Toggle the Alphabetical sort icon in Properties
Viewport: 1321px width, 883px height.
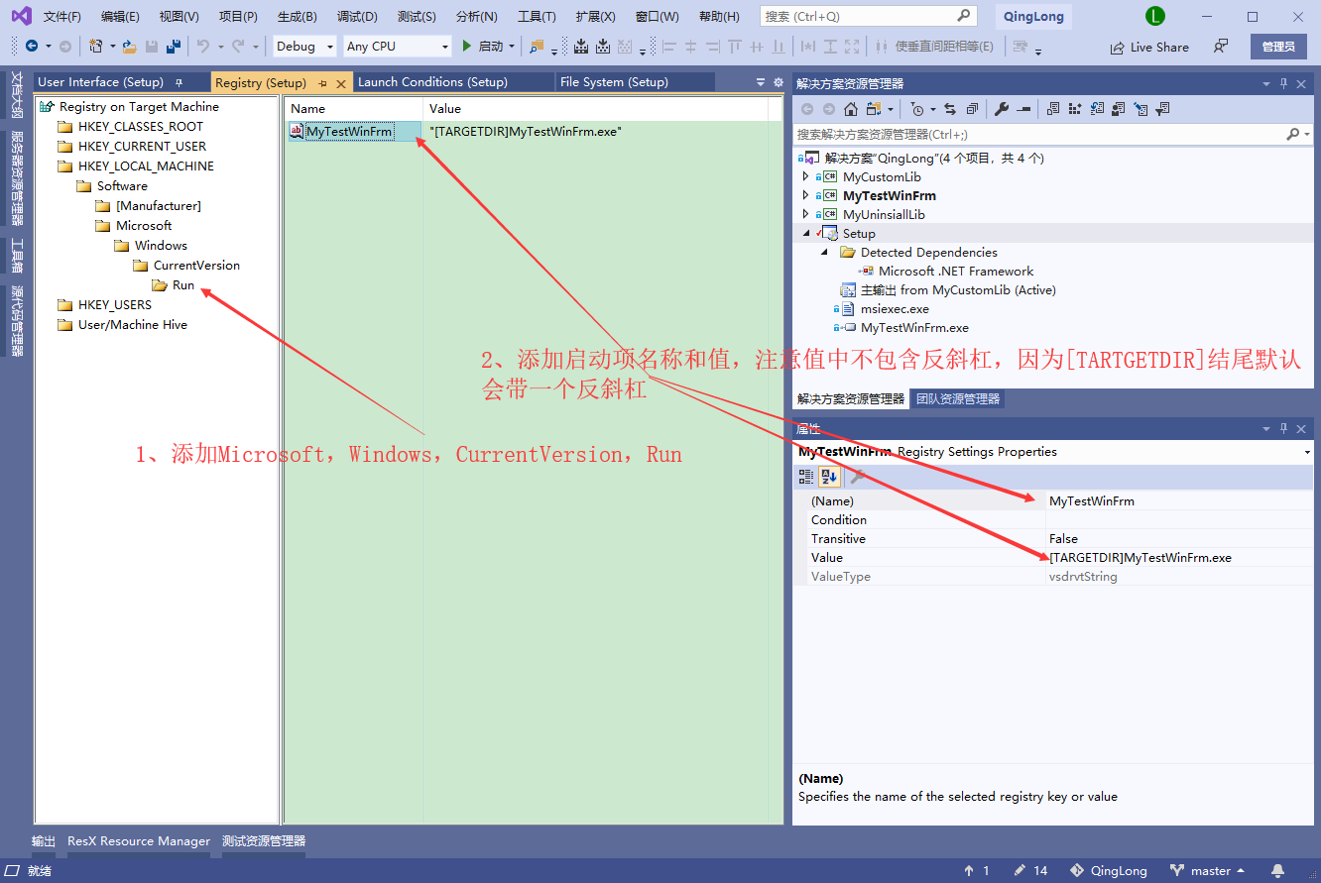[x=830, y=477]
